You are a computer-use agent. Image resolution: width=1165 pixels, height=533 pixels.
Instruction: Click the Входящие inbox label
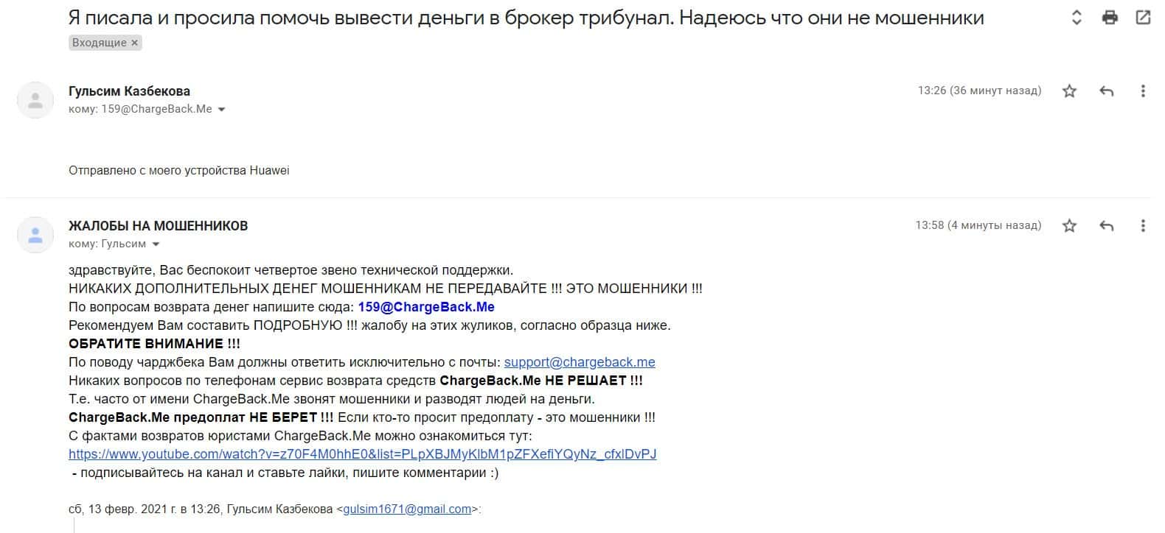(99, 43)
